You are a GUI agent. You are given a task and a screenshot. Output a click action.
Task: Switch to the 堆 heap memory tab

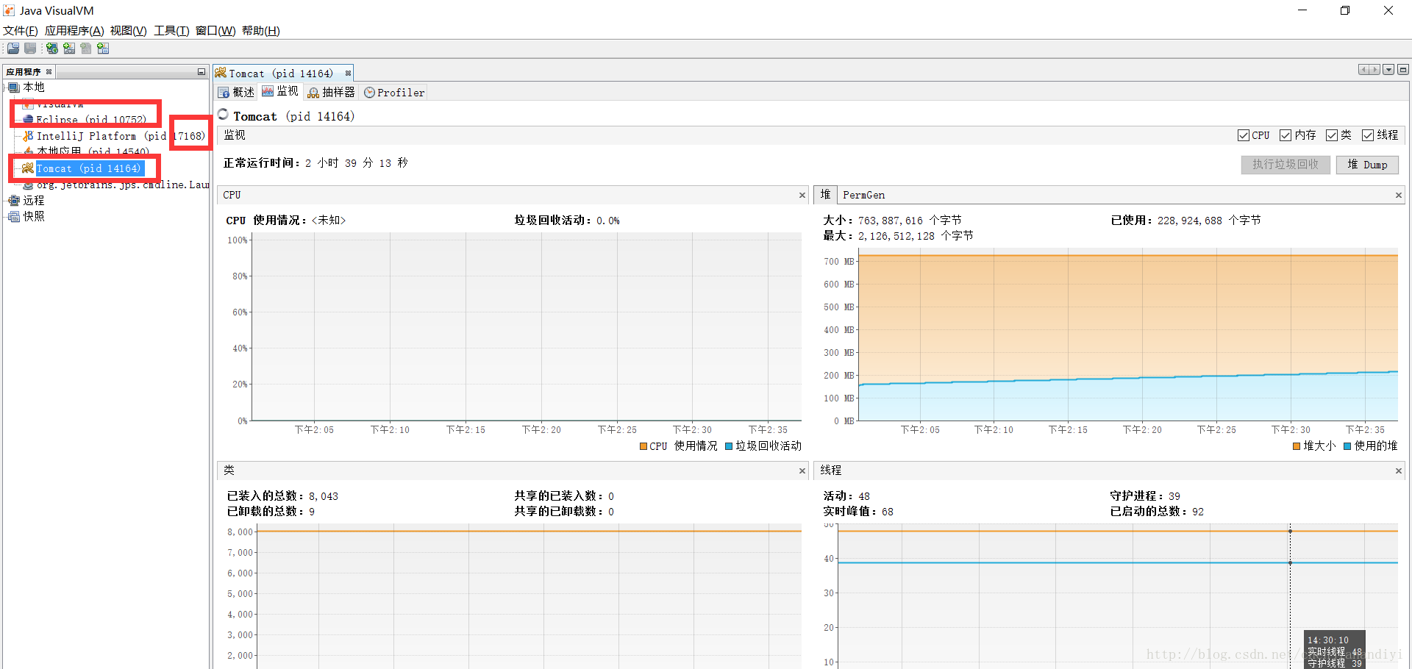tap(825, 195)
